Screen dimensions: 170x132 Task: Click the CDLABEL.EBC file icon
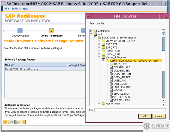pyautogui.click(x=111, y=71)
